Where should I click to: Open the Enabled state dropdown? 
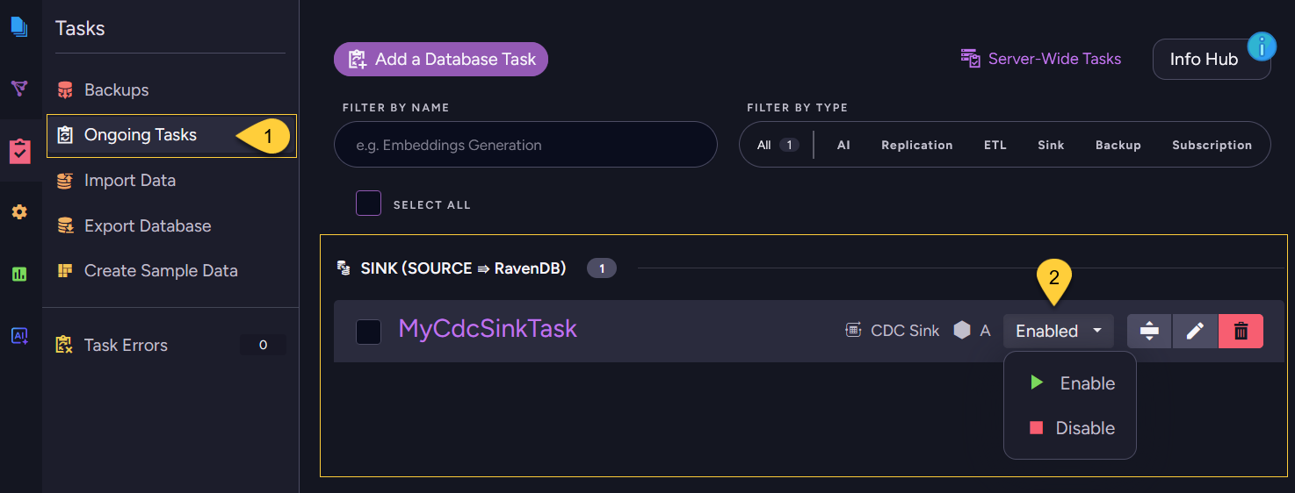[x=1059, y=331]
